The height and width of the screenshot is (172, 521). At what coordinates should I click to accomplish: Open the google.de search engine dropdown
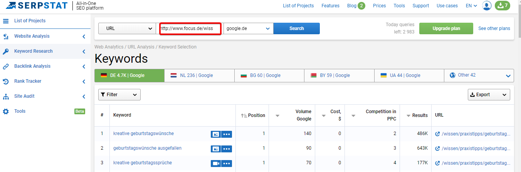[248, 28]
